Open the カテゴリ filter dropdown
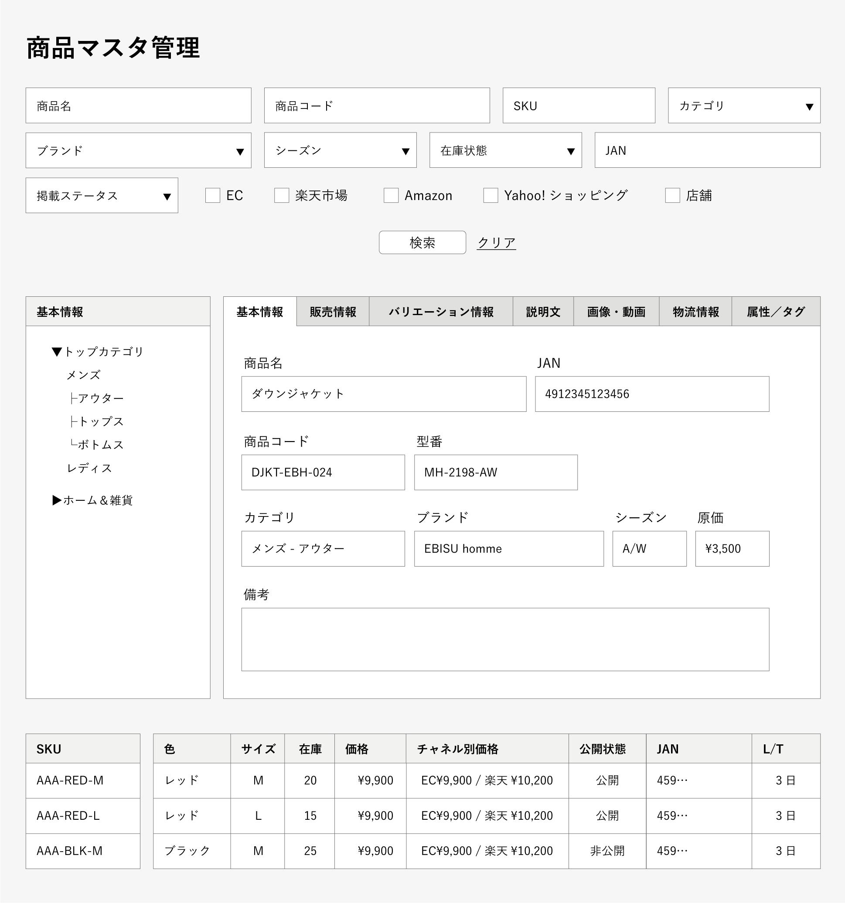 [x=744, y=106]
